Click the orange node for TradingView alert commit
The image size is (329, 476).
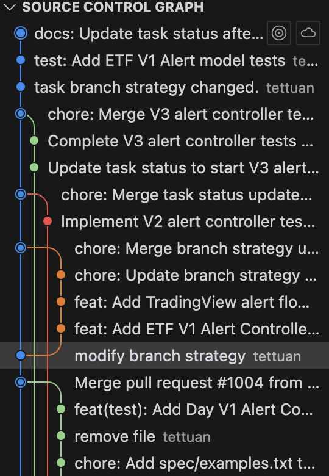coord(61,301)
